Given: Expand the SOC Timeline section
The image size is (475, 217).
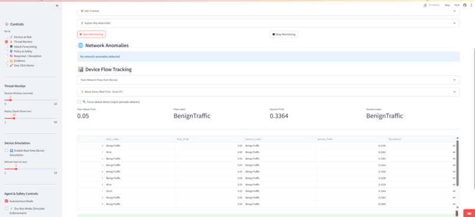Looking at the screenshot, I should tap(268, 11).
